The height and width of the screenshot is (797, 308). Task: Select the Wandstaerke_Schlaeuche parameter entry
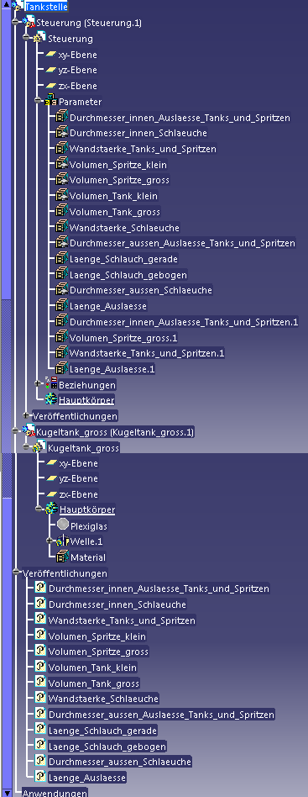click(x=124, y=227)
